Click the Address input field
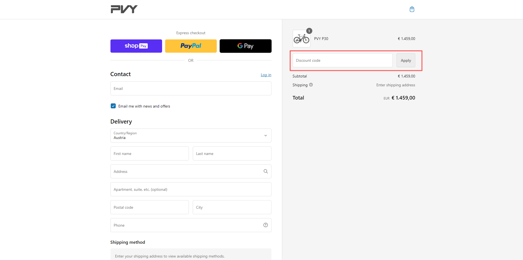Screen dimensions: 523x260 (x=191, y=171)
